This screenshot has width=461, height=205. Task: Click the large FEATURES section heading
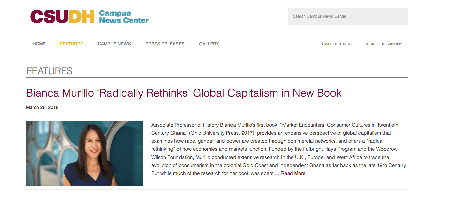pyautogui.click(x=49, y=71)
